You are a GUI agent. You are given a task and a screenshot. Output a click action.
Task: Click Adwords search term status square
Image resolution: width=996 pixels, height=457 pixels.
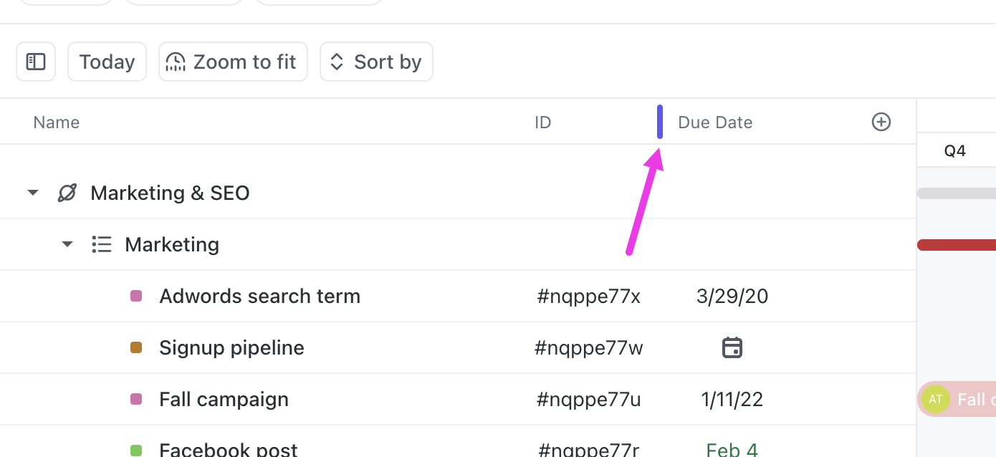(136, 296)
